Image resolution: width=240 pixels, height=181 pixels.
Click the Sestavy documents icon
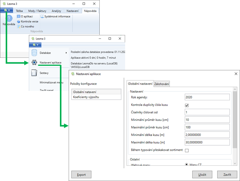click(34, 72)
